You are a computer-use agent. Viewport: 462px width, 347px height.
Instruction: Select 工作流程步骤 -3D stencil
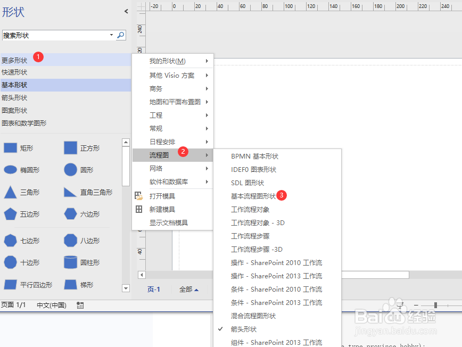click(277, 250)
